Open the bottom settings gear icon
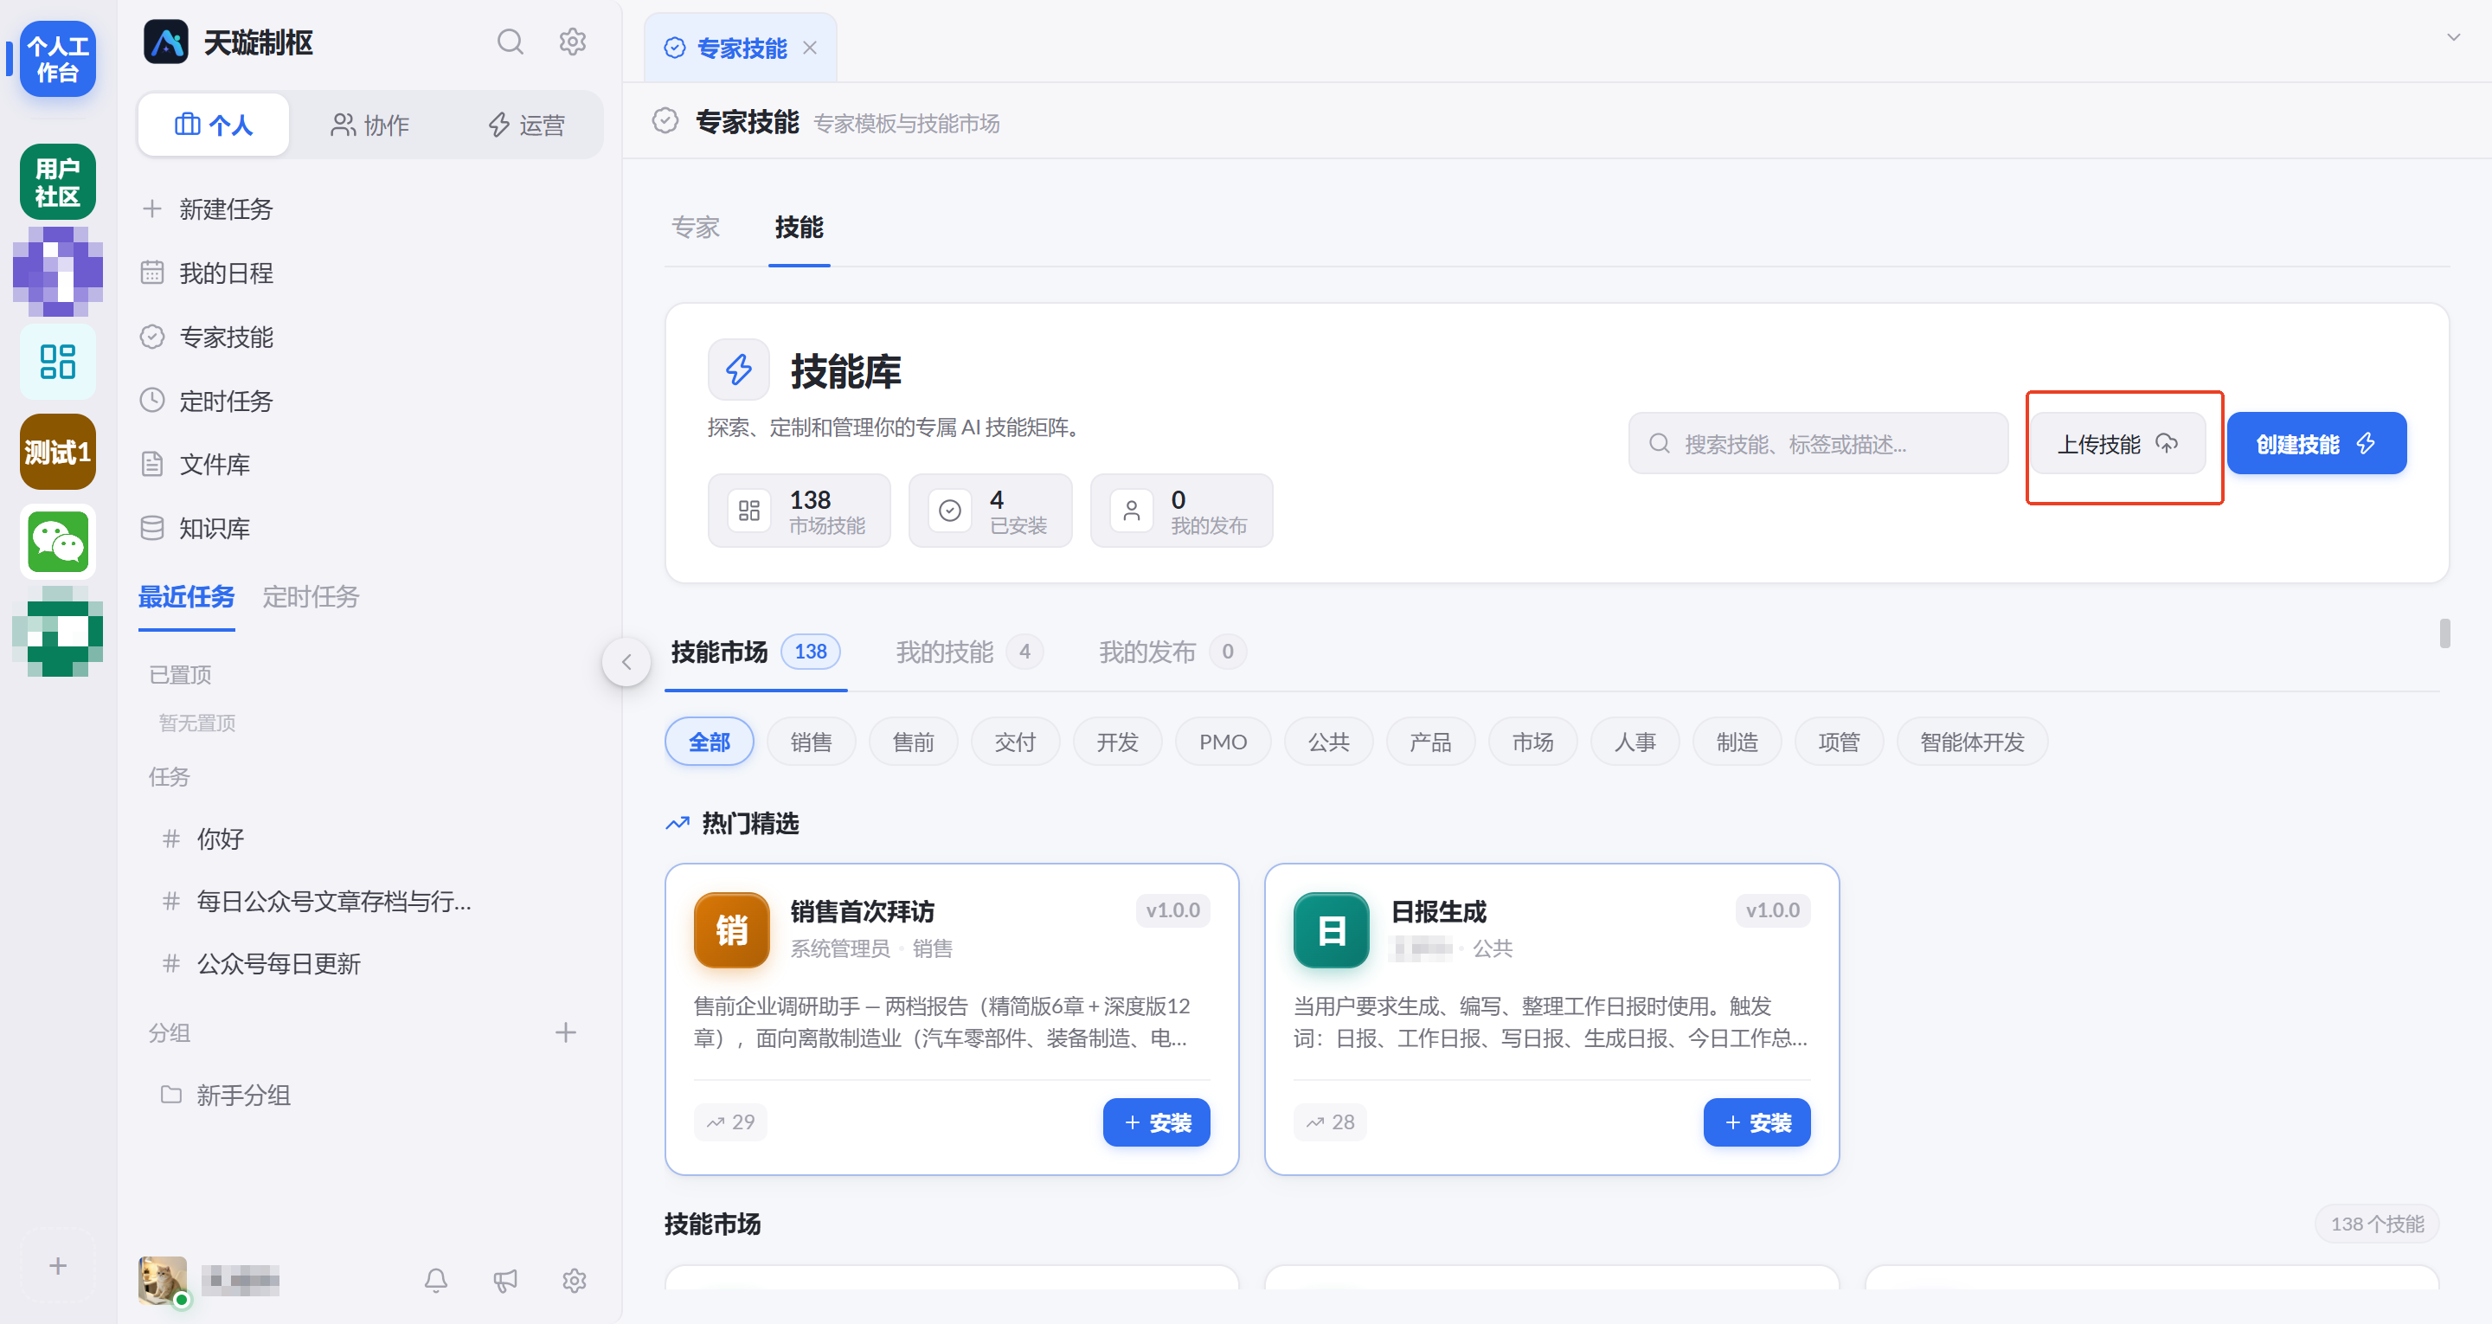Image resolution: width=2492 pixels, height=1324 pixels. tap(575, 1281)
